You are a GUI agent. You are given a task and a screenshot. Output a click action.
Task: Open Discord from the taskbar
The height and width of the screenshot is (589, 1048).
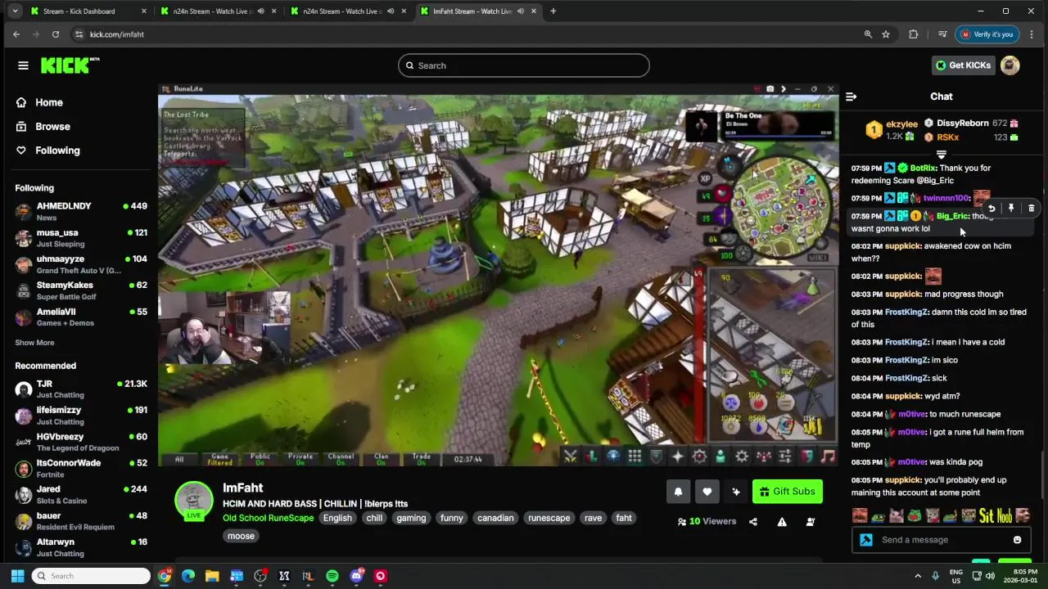coord(356,576)
